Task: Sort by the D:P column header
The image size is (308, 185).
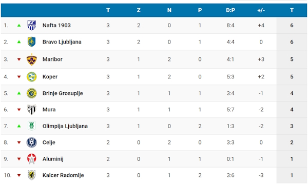Action: coord(230,10)
